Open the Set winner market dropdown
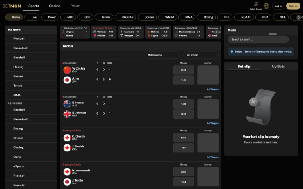303x189 pixels. click(x=201, y=55)
